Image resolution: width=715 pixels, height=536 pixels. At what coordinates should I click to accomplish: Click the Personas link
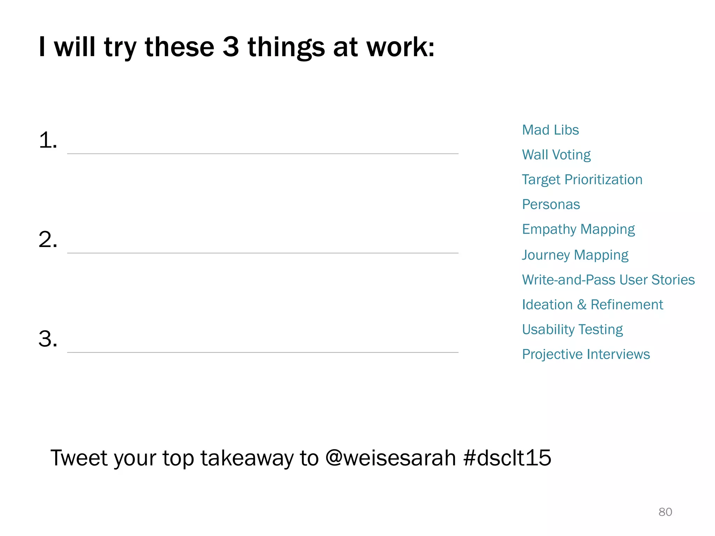coord(551,204)
